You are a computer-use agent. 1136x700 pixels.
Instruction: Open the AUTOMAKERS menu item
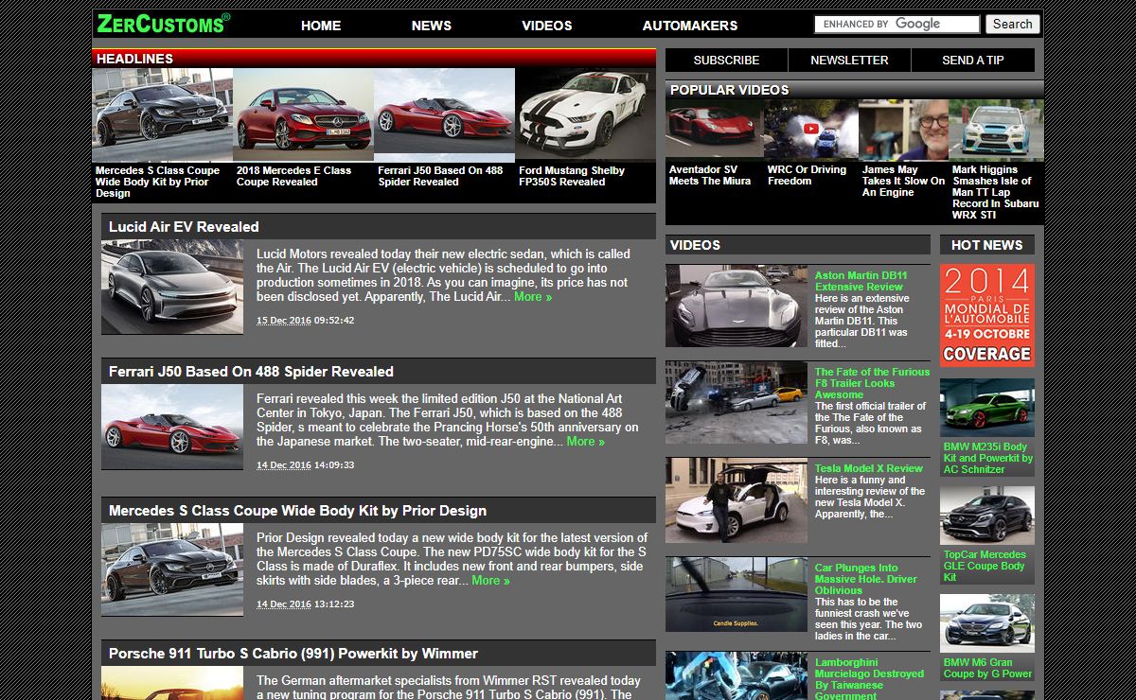click(690, 26)
